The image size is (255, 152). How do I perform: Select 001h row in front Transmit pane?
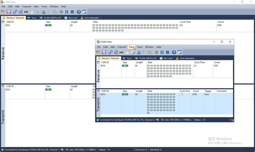167,103
